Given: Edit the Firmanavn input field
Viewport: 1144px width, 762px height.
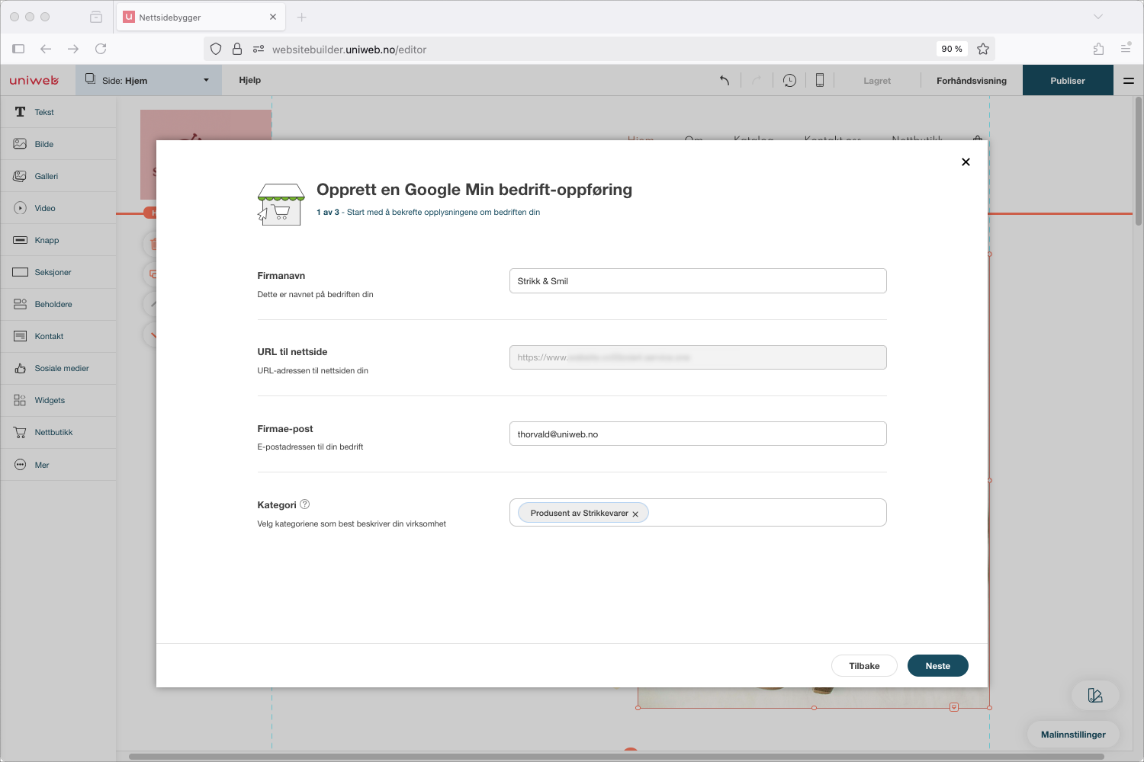Looking at the screenshot, I should 698,281.
